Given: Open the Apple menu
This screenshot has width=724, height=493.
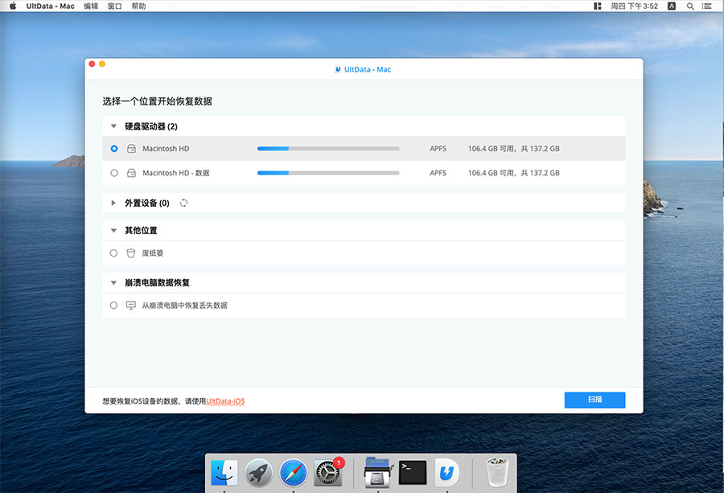Looking at the screenshot, I should [13, 6].
